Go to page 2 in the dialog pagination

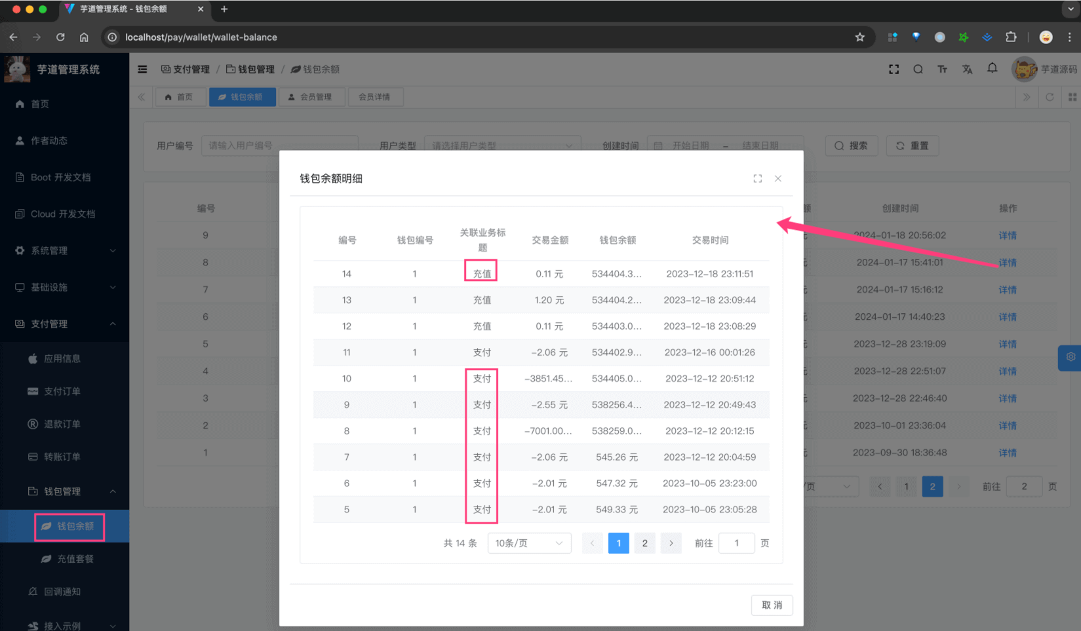tap(644, 543)
